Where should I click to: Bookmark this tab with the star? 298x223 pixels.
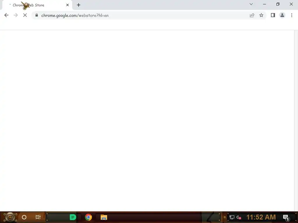click(x=261, y=15)
